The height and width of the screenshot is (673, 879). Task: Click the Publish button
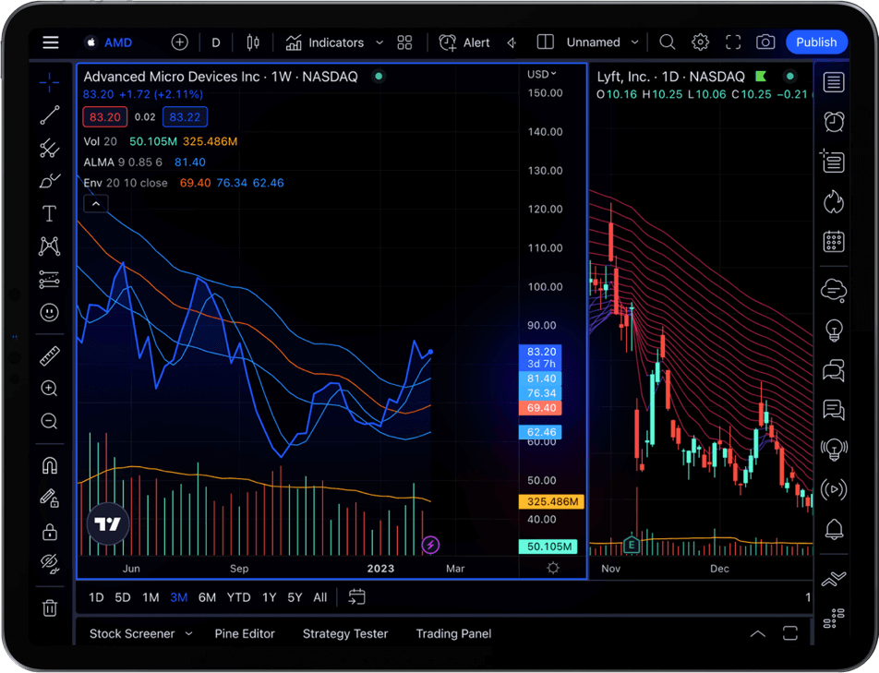(x=816, y=42)
